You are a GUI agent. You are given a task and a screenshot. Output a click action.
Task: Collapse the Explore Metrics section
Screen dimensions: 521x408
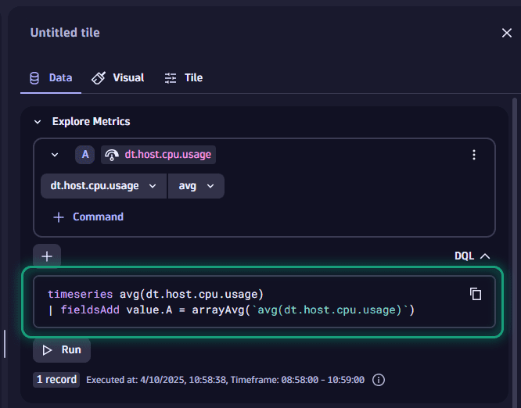[x=38, y=122]
